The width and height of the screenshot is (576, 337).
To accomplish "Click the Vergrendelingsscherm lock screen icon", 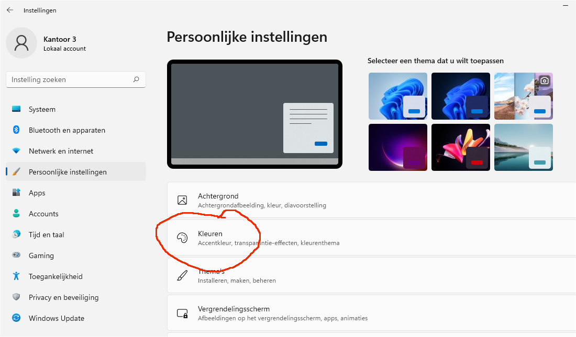I will pos(183,313).
